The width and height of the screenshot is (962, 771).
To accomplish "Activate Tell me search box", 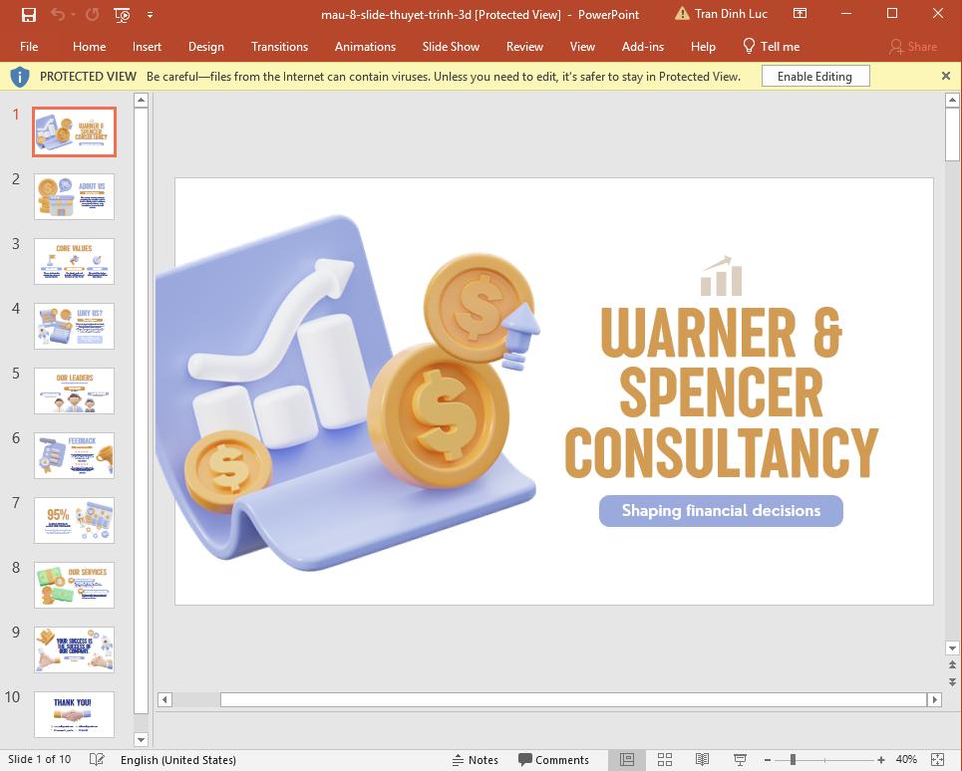I will click(779, 46).
